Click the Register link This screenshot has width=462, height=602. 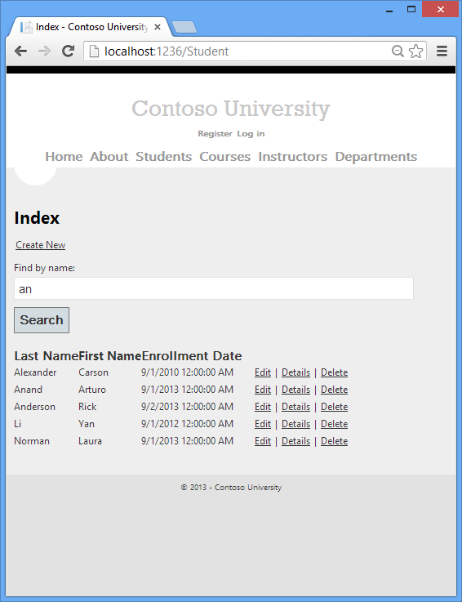tap(215, 134)
